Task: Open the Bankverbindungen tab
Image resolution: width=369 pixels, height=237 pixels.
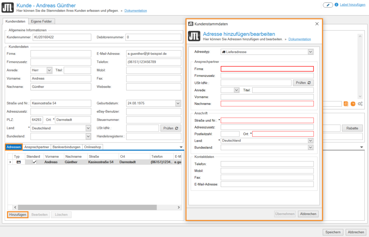Action: click(66, 147)
